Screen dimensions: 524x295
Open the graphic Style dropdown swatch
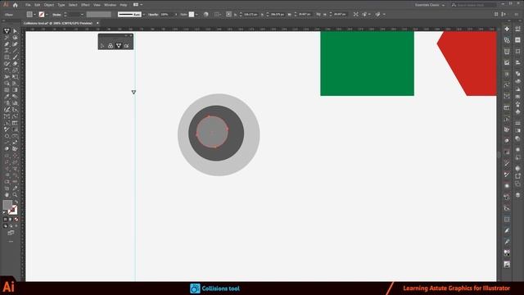[x=192, y=15]
